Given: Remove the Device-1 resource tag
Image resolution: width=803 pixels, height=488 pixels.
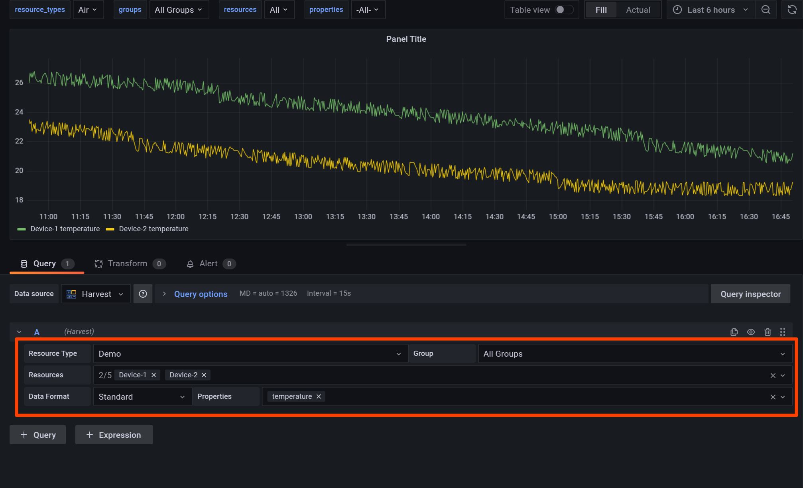Looking at the screenshot, I should (x=154, y=375).
